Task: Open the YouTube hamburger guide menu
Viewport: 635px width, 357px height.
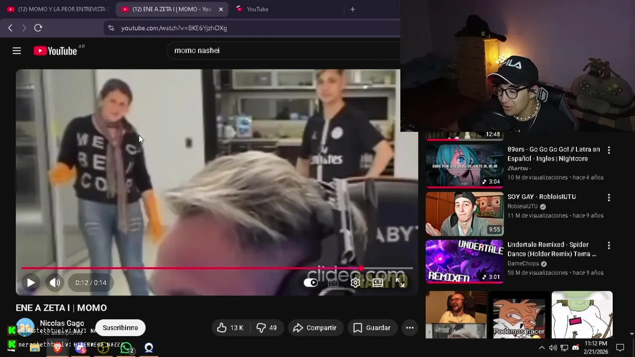Action: (x=17, y=51)
